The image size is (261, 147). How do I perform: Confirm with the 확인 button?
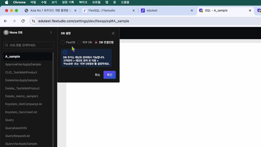point(110,75)
